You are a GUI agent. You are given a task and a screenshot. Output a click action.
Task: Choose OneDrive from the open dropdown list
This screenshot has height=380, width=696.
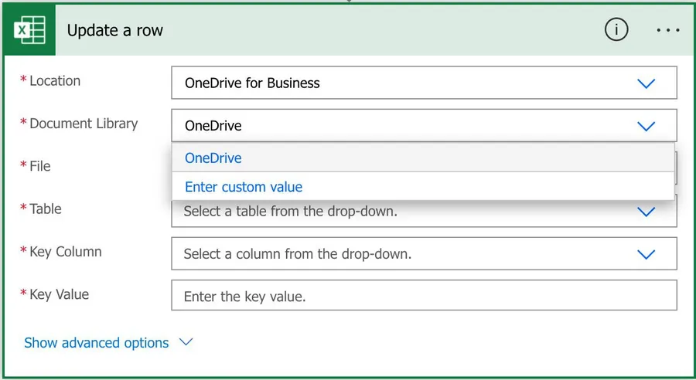tap(213, 158)
